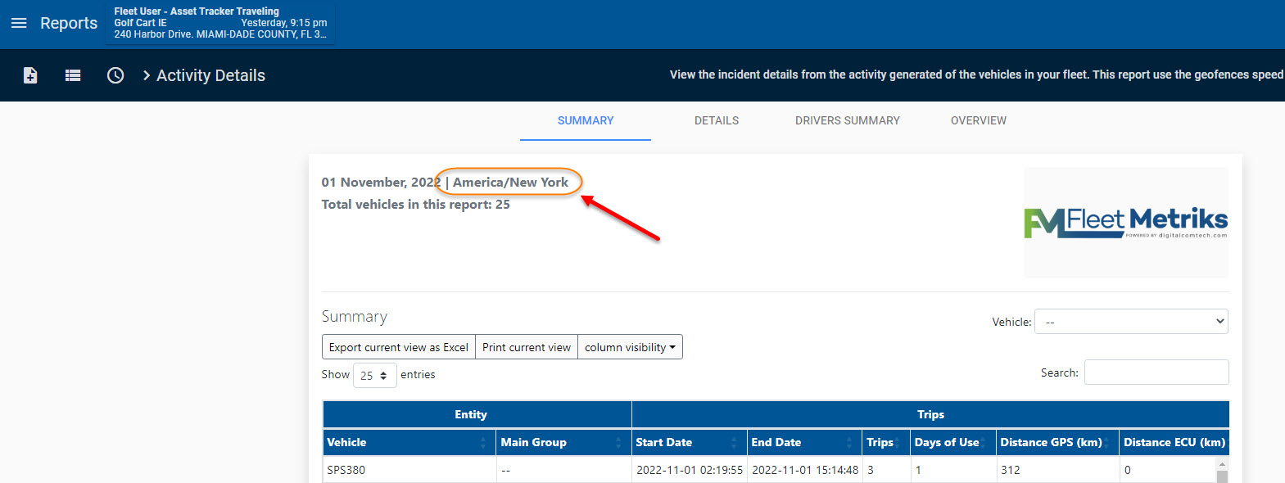Open the report list icon
The image size is (1285, 483).
click(73, 75)
